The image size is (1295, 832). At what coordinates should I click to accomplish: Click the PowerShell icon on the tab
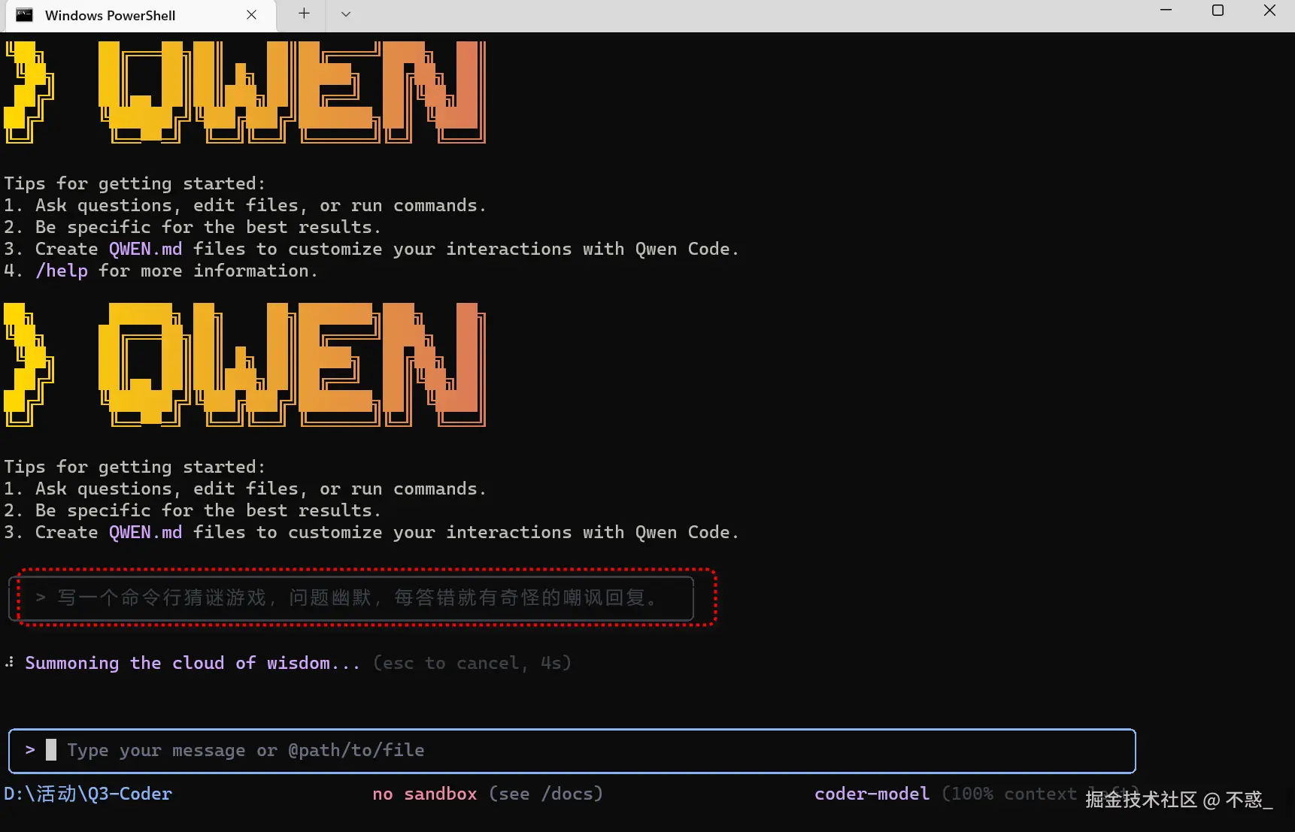pyautogui.click(x=25, y=15)
